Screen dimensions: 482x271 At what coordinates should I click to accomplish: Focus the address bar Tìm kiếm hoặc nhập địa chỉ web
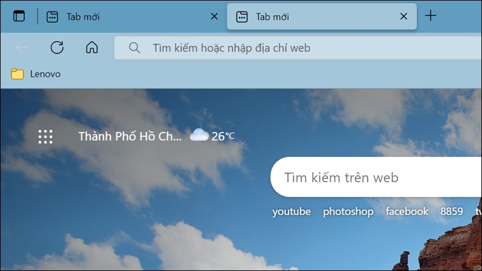click(298, 48)
